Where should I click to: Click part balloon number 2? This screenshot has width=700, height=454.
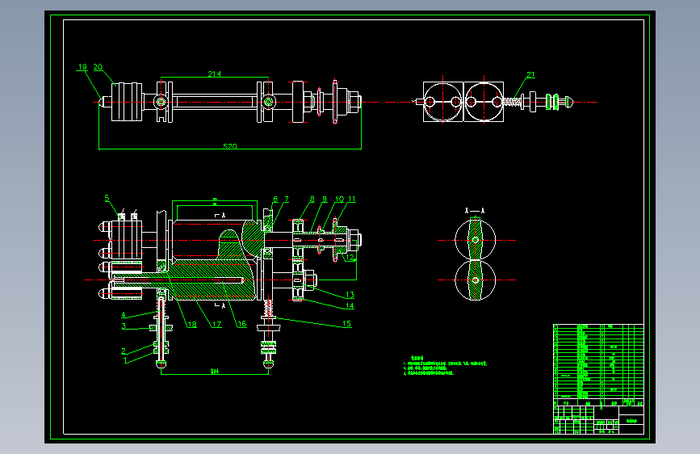click(124, 351)
